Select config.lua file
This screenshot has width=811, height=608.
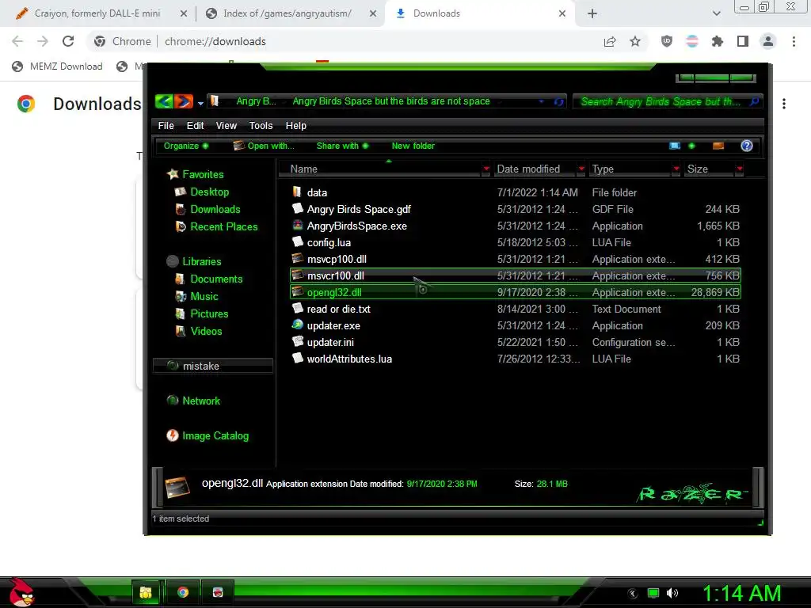(x=516, y=242)
